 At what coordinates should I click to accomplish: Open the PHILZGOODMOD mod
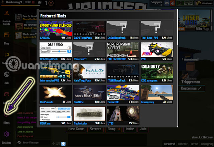click(x=123, y=51)
